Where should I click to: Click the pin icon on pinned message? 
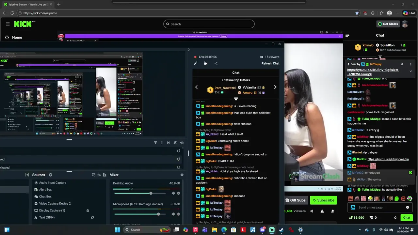(x=402, y=64)
